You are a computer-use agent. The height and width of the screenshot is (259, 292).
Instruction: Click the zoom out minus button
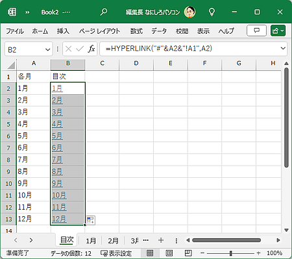click(202, 253)
